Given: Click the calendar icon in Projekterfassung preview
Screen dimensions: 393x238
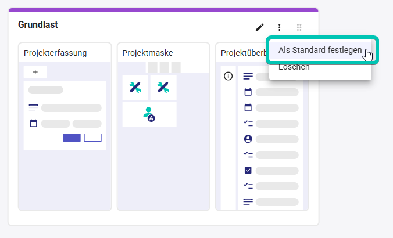Looking at the screenshot, I should pos(34,123).
